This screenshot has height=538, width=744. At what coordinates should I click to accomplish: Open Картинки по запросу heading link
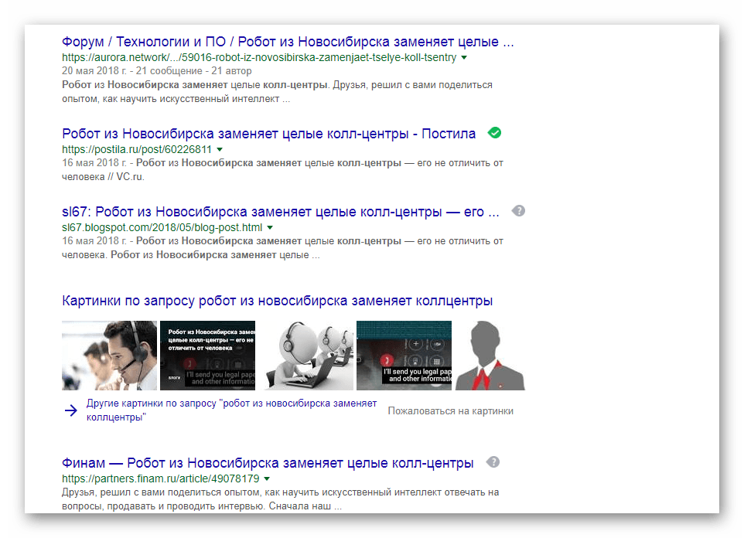[x=277, y=301]
